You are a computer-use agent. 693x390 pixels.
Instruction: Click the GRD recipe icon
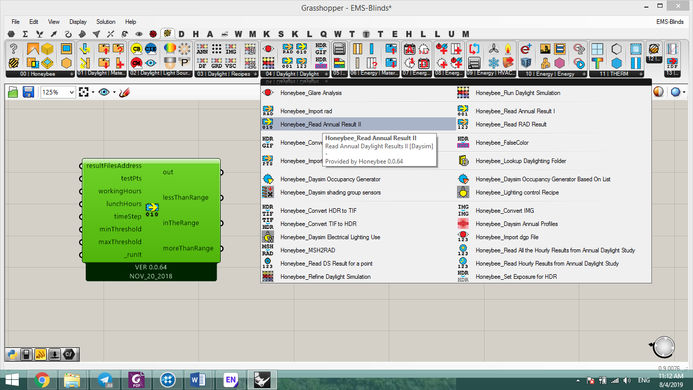point(217,63)
